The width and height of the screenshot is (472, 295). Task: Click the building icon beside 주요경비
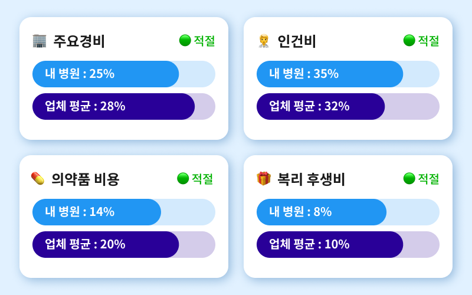tap(40, 41)
